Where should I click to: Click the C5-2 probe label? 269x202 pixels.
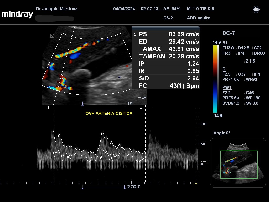tap(168, 18)
